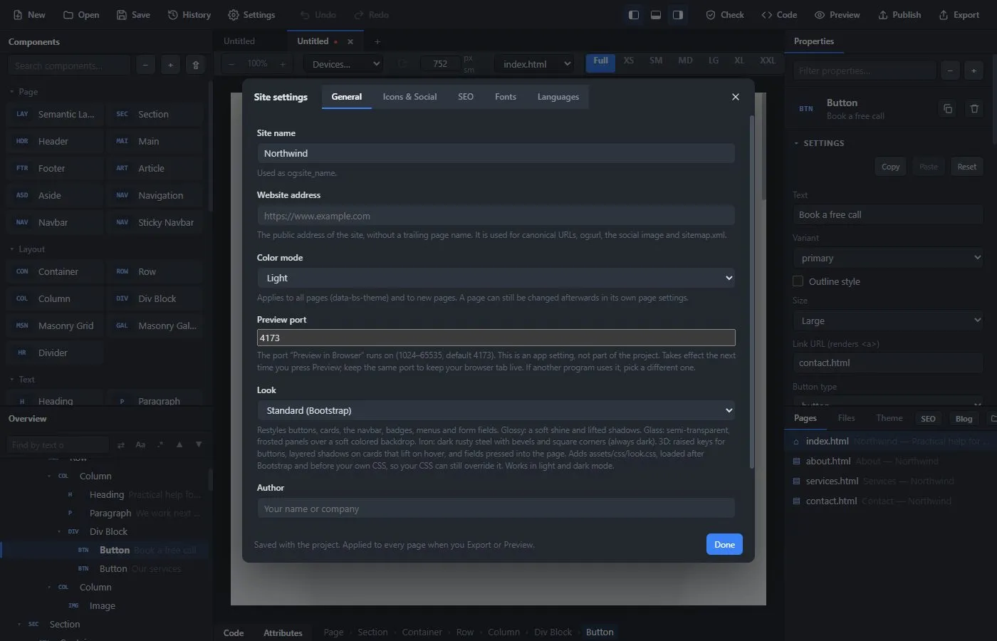Switch to the Fonts tab

coord(506,97)
